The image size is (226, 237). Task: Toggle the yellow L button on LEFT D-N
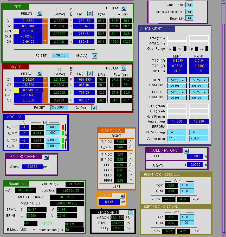pyautogui.click(x=16, y=31)
